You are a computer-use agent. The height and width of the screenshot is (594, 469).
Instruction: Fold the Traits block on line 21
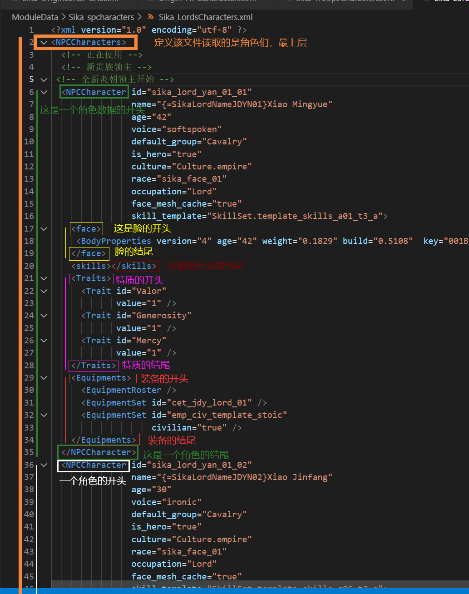(x=44, y=278)
